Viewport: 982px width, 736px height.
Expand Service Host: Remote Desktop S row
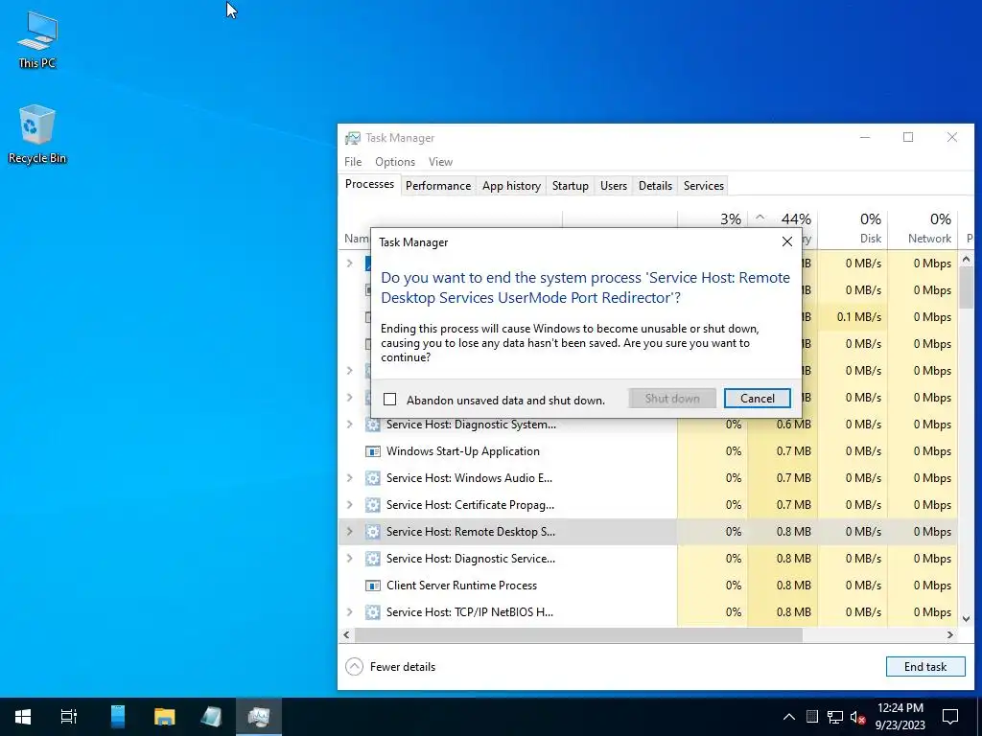(350, 532)
